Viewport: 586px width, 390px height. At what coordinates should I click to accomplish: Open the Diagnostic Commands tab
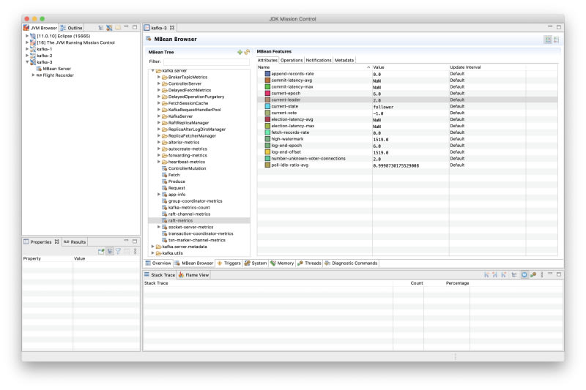click(355, 263)
